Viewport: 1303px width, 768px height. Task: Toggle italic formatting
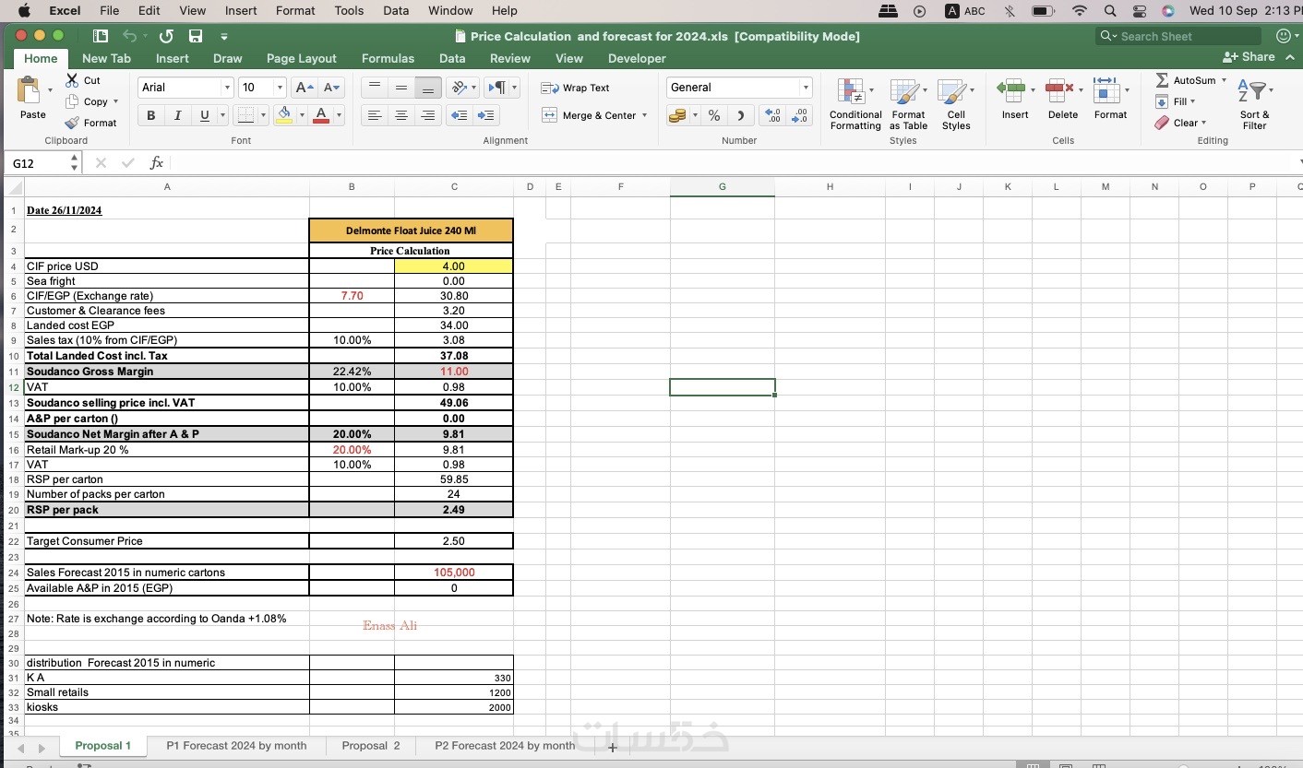coord(177,115)
